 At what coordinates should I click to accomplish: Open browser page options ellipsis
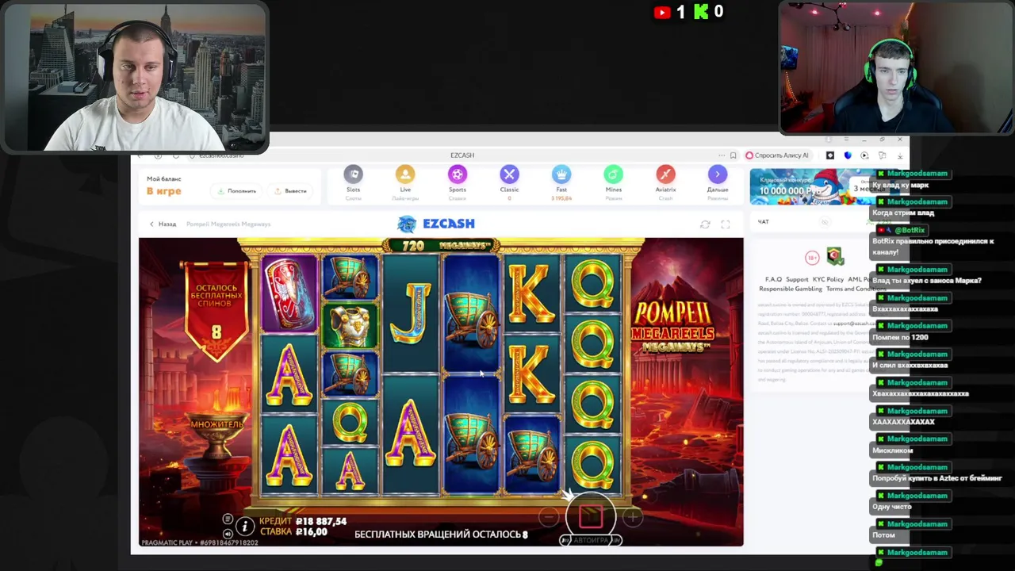click(721, 155)
